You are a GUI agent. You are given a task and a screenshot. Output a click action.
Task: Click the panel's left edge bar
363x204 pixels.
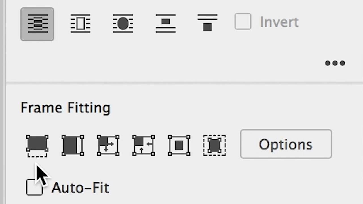(x=3, y=102)
